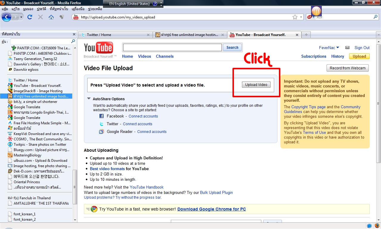Open the font_korean_1 bookmark
The width and height of the screenshot is (381, 229).
24,214
